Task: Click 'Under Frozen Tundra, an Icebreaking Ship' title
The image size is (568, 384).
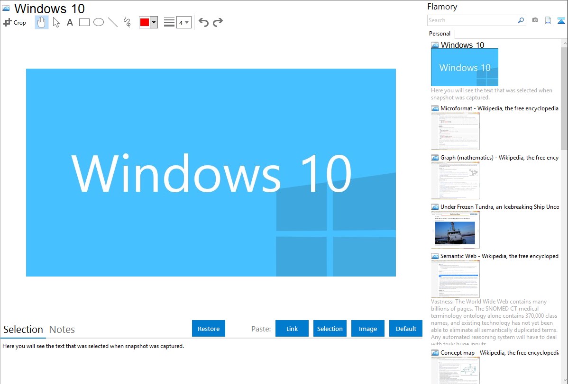Action: (x=500, y=207)
